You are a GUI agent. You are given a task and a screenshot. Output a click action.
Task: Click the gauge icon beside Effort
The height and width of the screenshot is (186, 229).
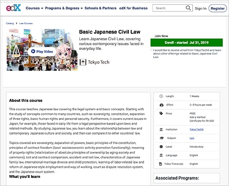[x=161, y=105]
